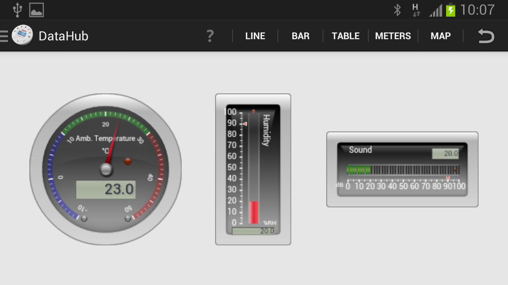Go back using the return arrow icon

coord(486,36)
